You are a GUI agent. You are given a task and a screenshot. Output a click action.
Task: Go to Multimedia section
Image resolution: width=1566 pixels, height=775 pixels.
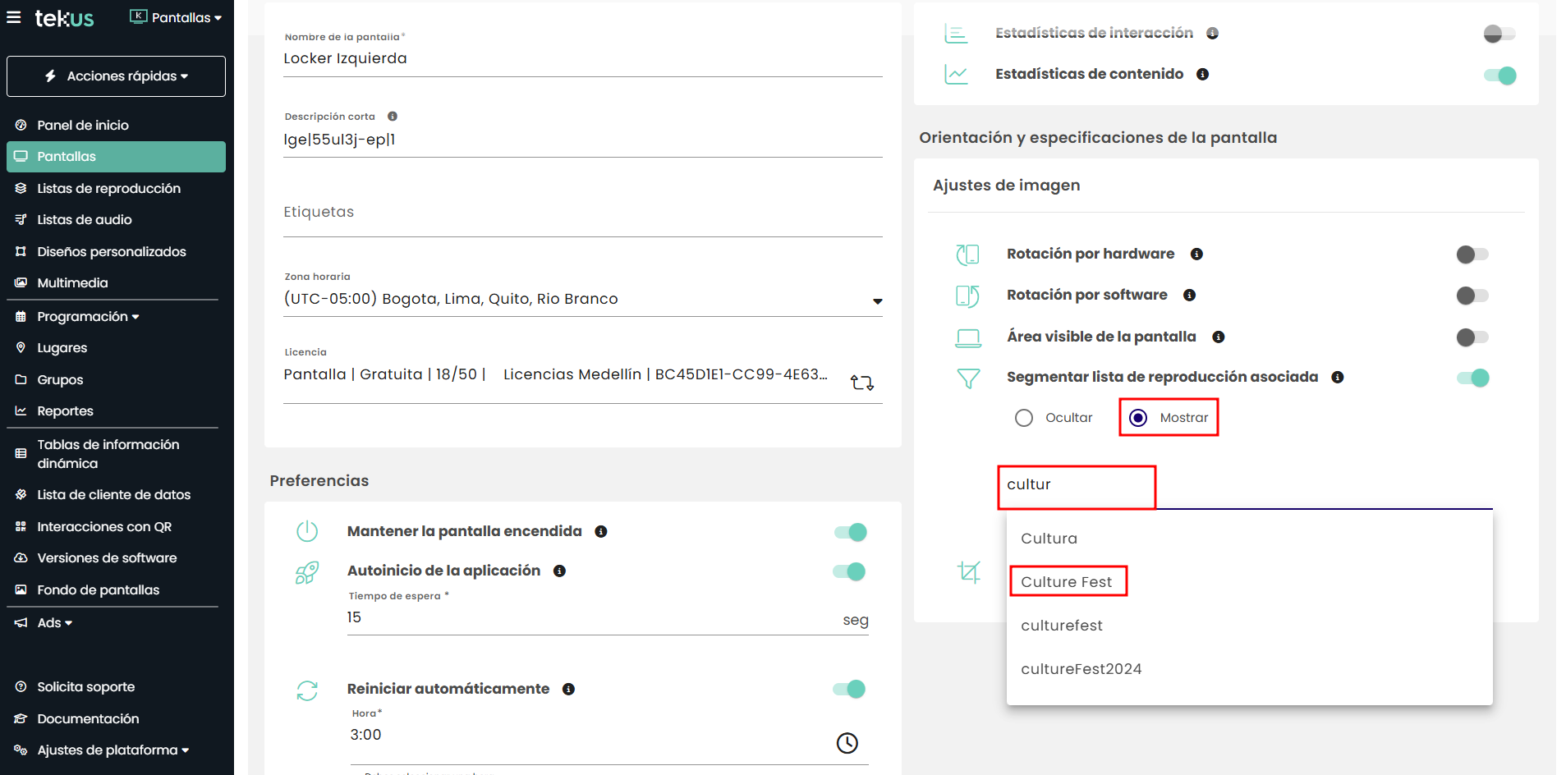pyautogui.click(x=72, y=283)
